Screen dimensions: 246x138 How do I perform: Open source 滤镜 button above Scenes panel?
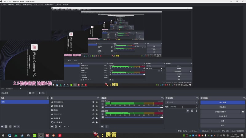[x=42, y=93]
